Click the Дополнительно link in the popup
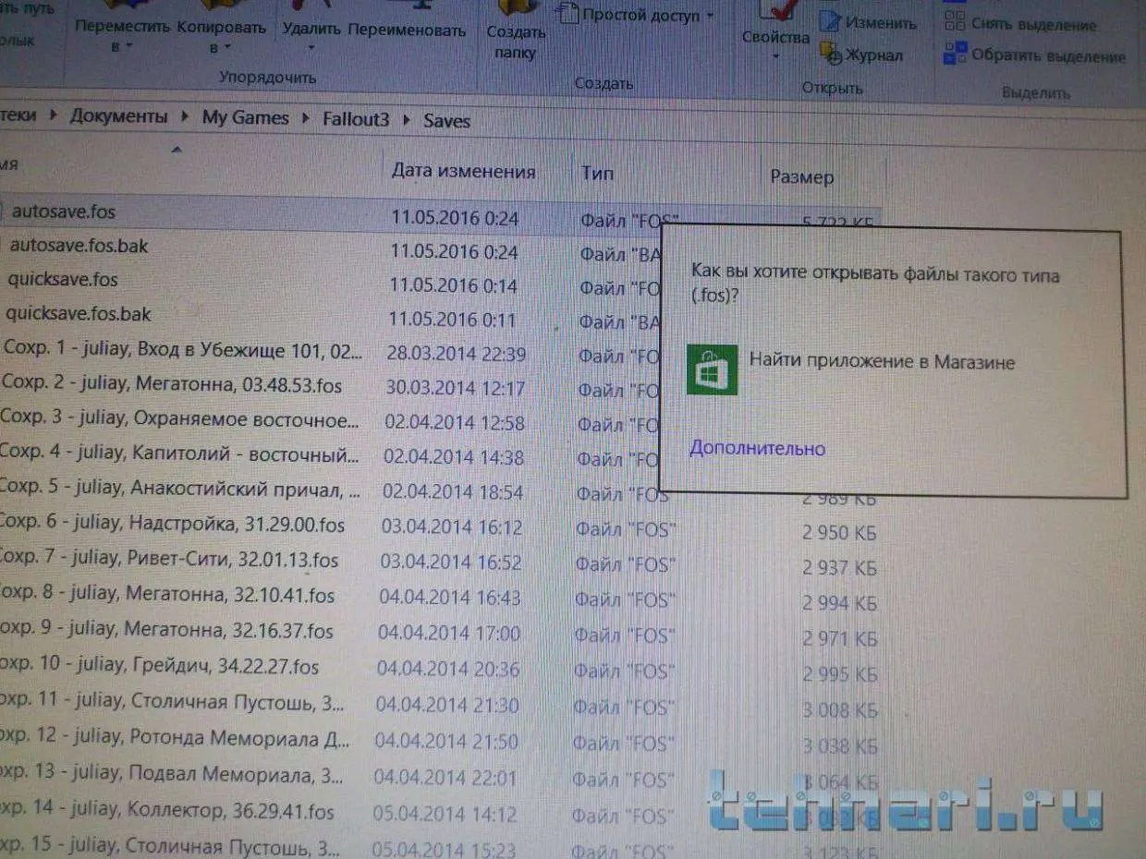 (757, 449)
